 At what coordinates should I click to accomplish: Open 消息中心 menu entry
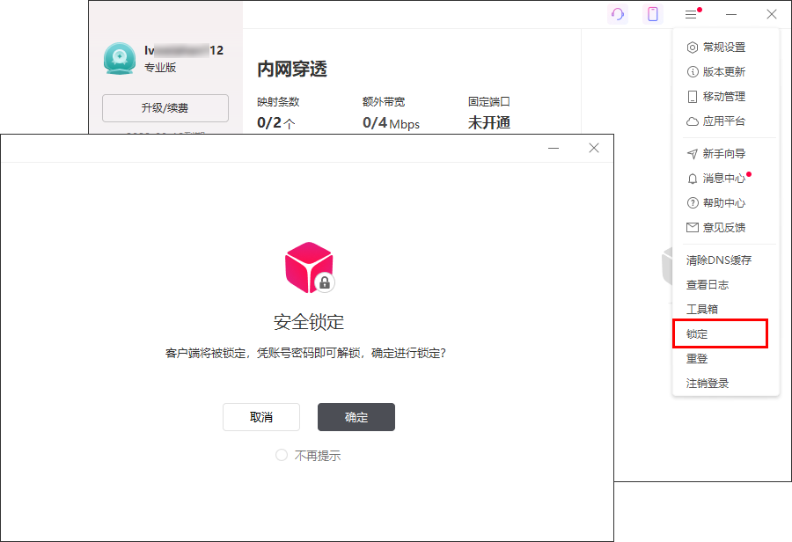pos(726,179)
